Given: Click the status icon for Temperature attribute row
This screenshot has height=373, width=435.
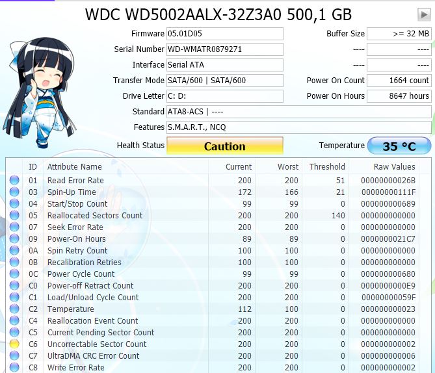Looking at the screenshot, I should pos(14,309).
